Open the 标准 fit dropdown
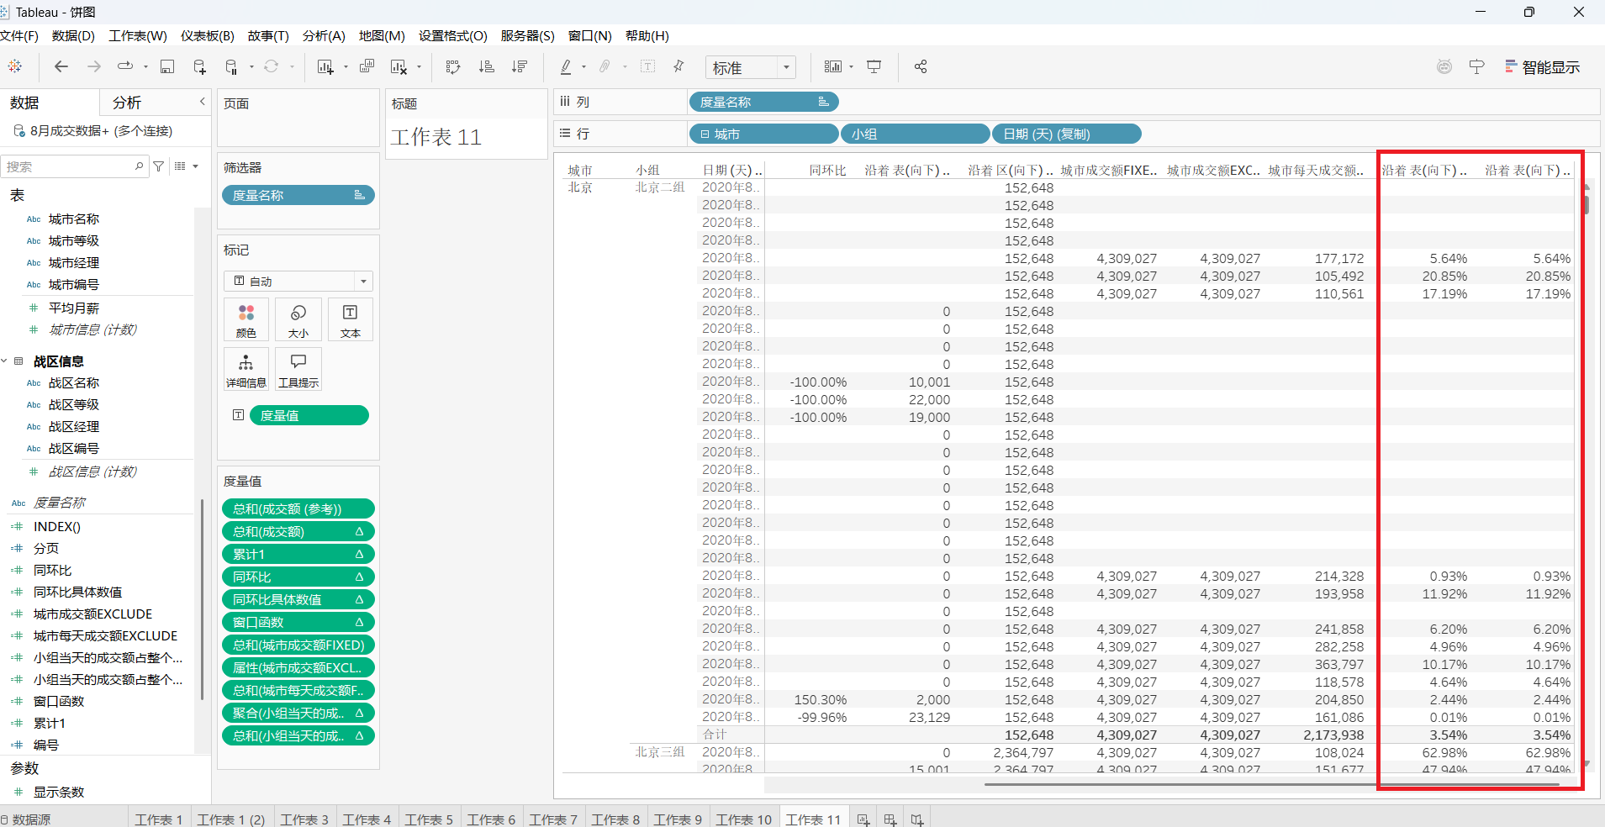The height and width of the screenshot is (827, 1605). click(751, 67)
